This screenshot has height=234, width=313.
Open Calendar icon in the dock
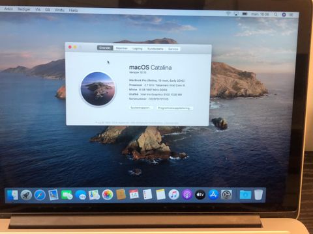click(134, 194)
